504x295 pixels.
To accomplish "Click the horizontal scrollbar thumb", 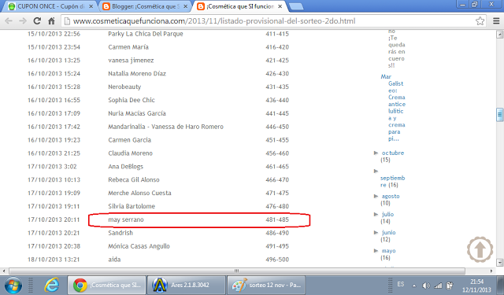I will 237,271.
